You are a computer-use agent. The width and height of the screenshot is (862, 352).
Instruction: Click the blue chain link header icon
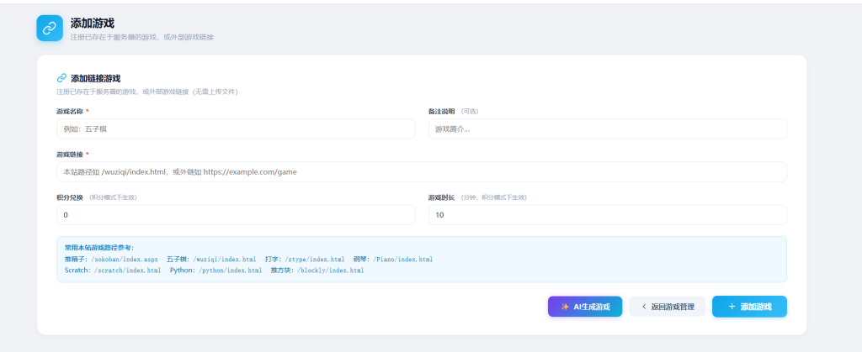click(50, 28)
